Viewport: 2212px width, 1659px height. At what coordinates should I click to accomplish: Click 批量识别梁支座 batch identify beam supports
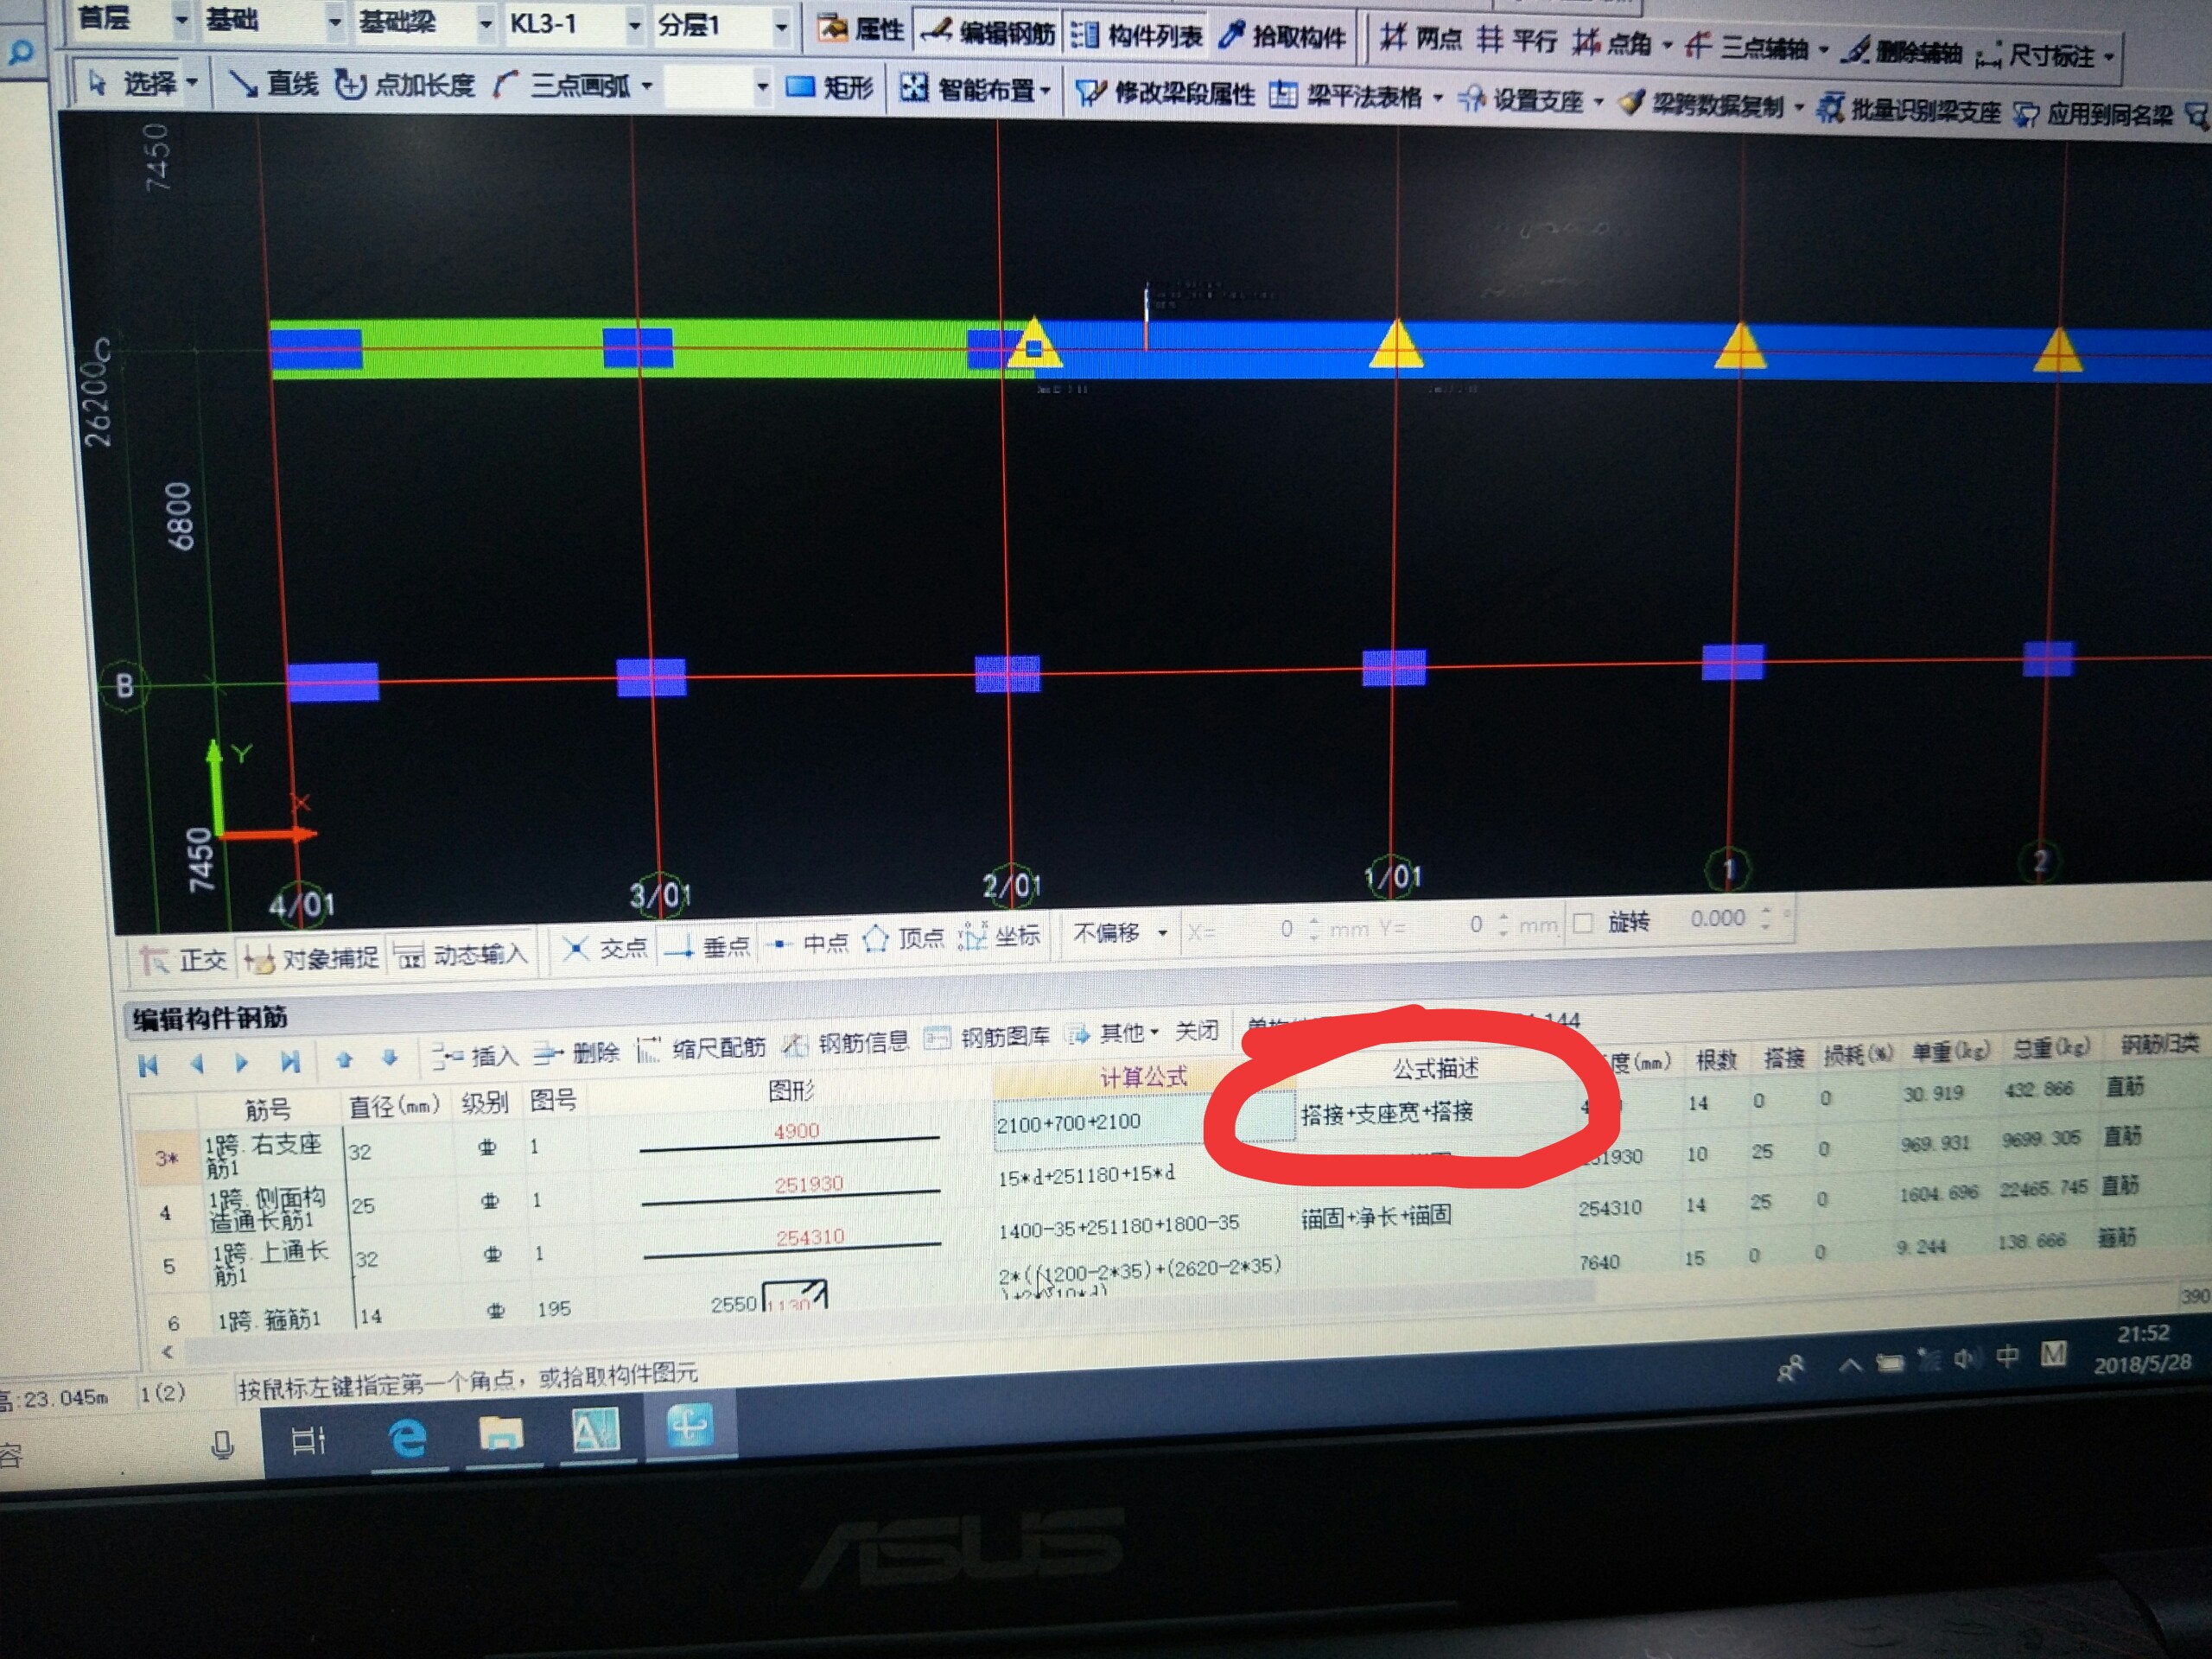click(x=1909, y=109)
